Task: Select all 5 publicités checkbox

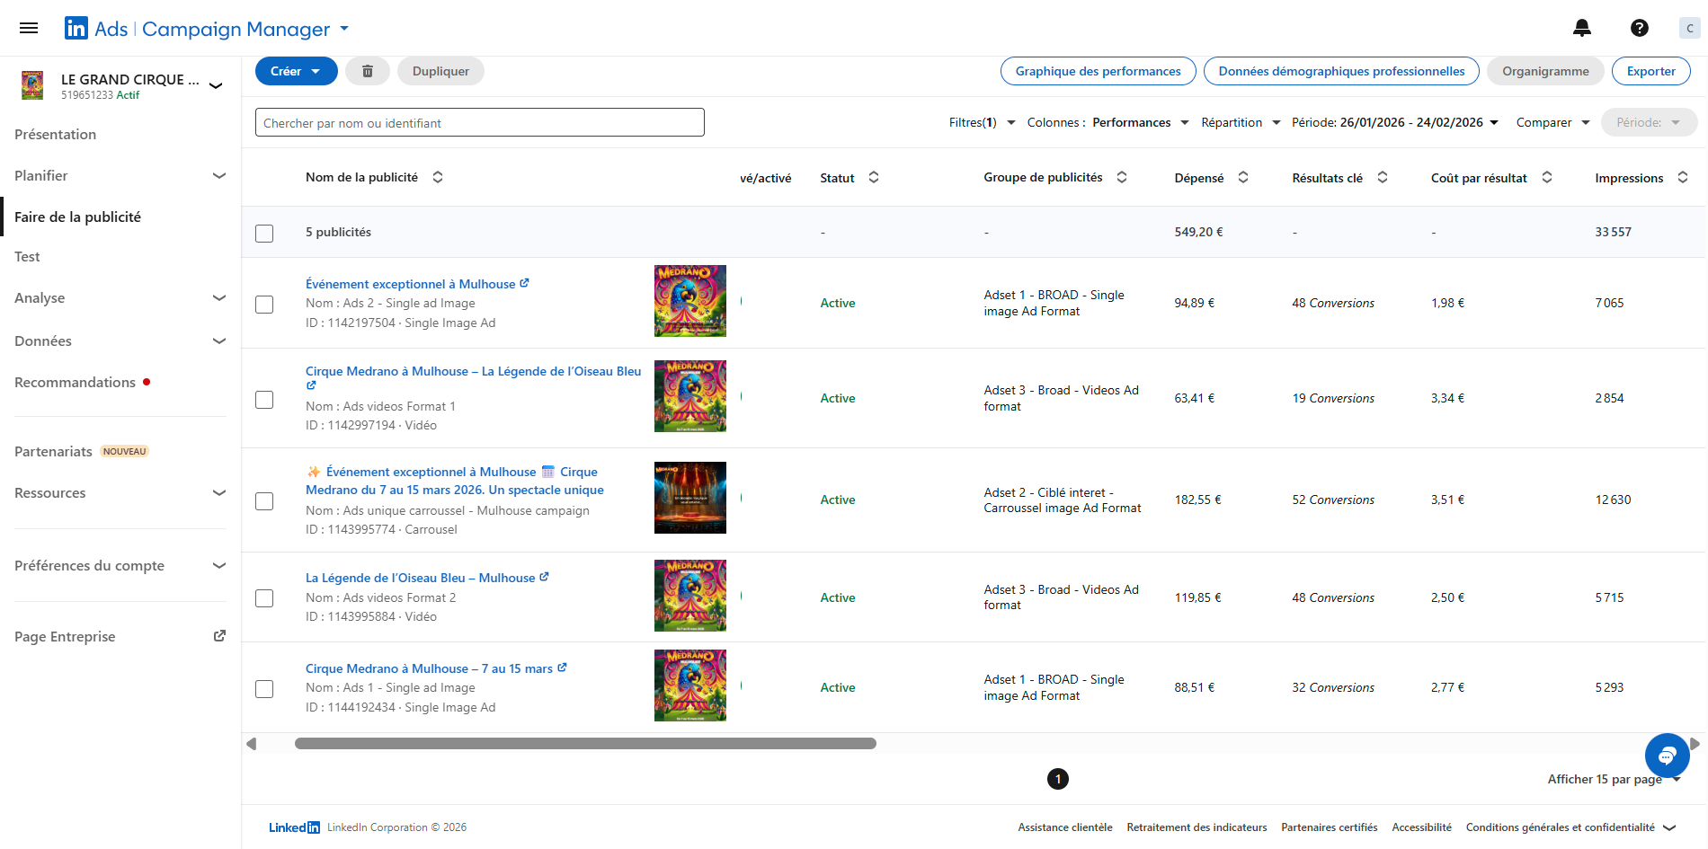Action: click(264, 234)
